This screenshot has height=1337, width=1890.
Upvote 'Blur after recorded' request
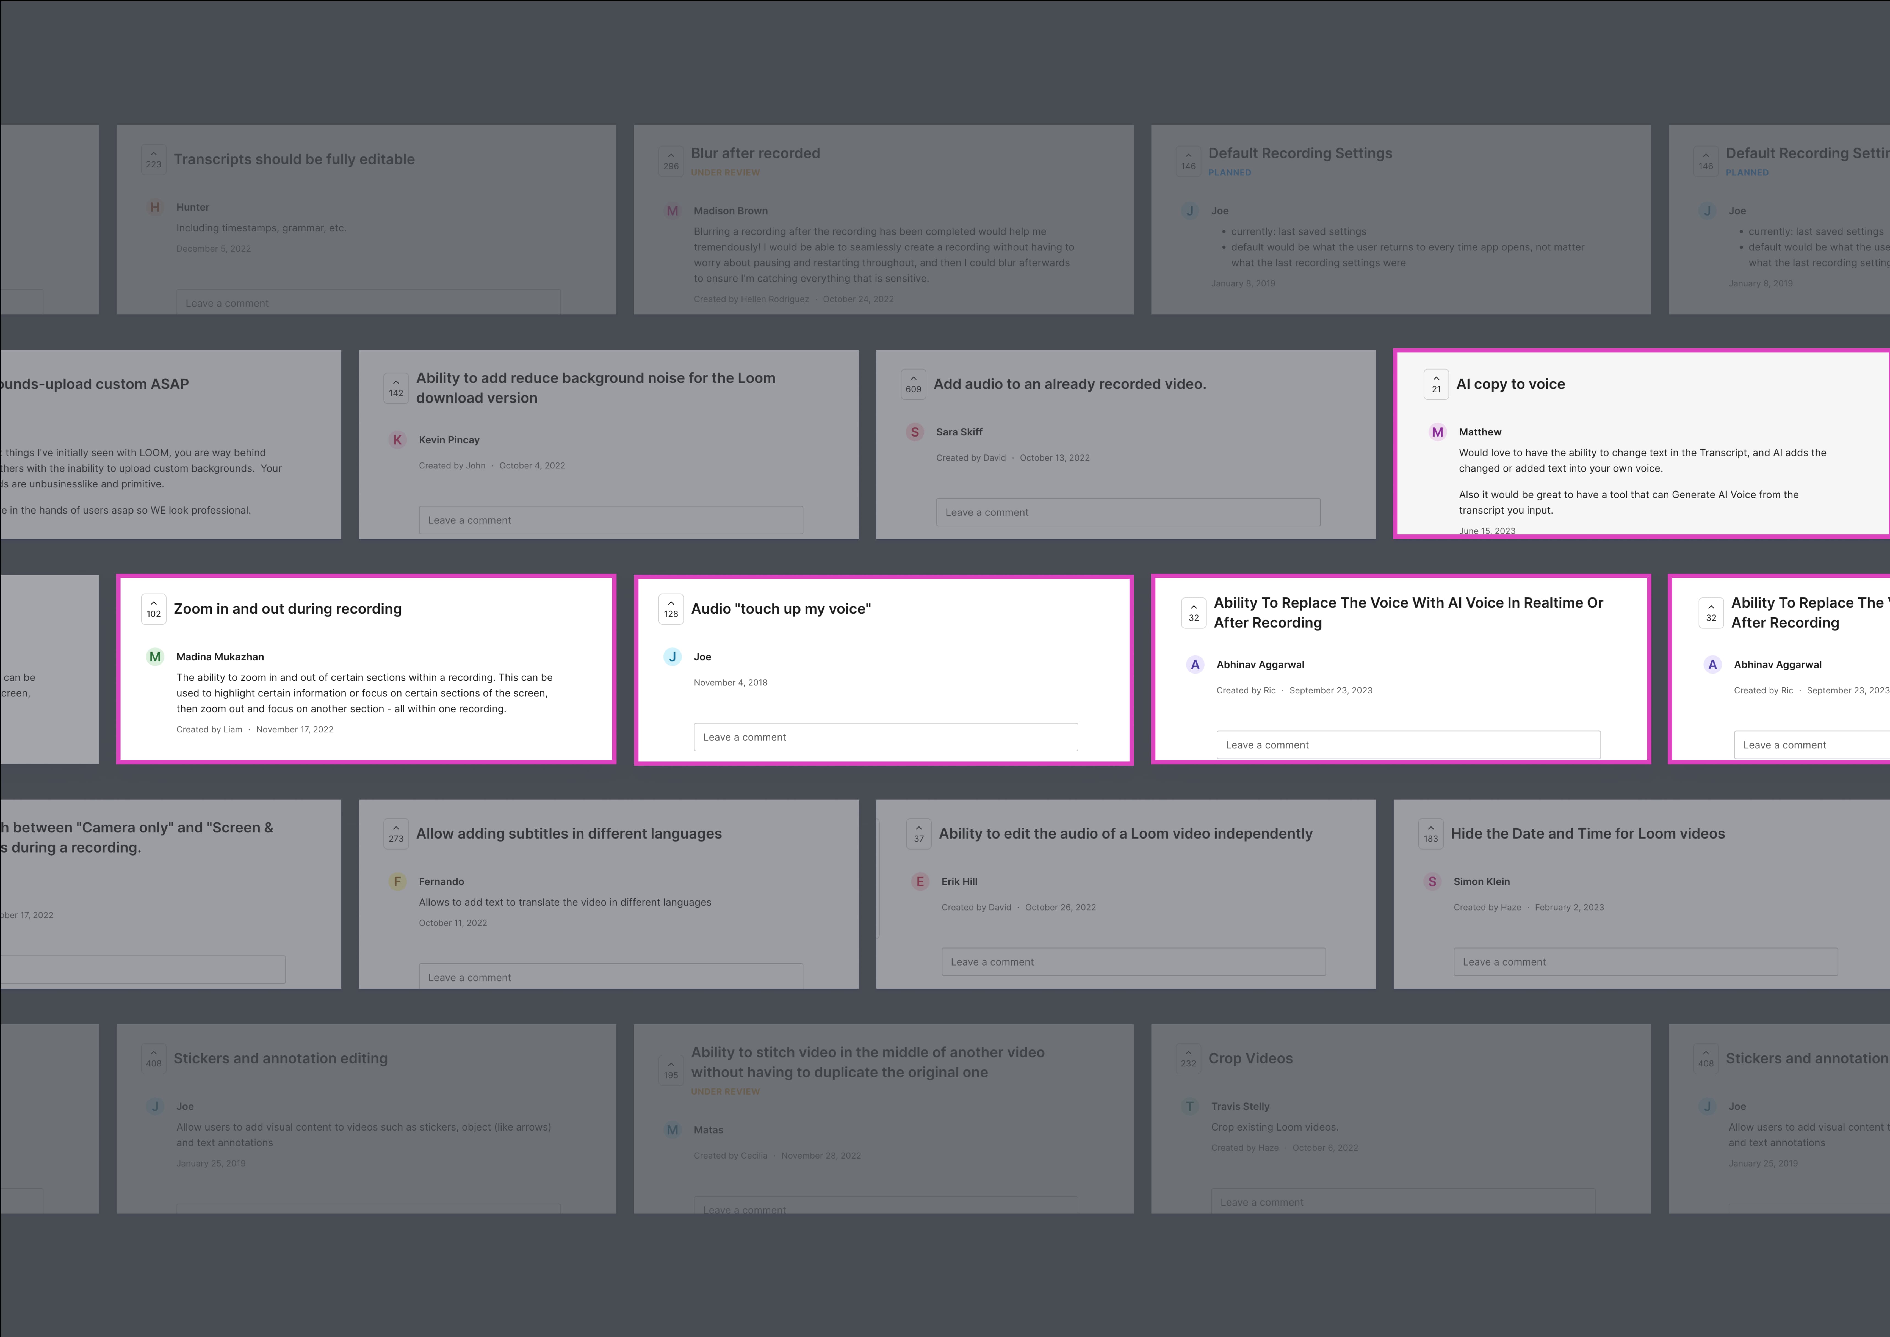[x=671, y=161]
